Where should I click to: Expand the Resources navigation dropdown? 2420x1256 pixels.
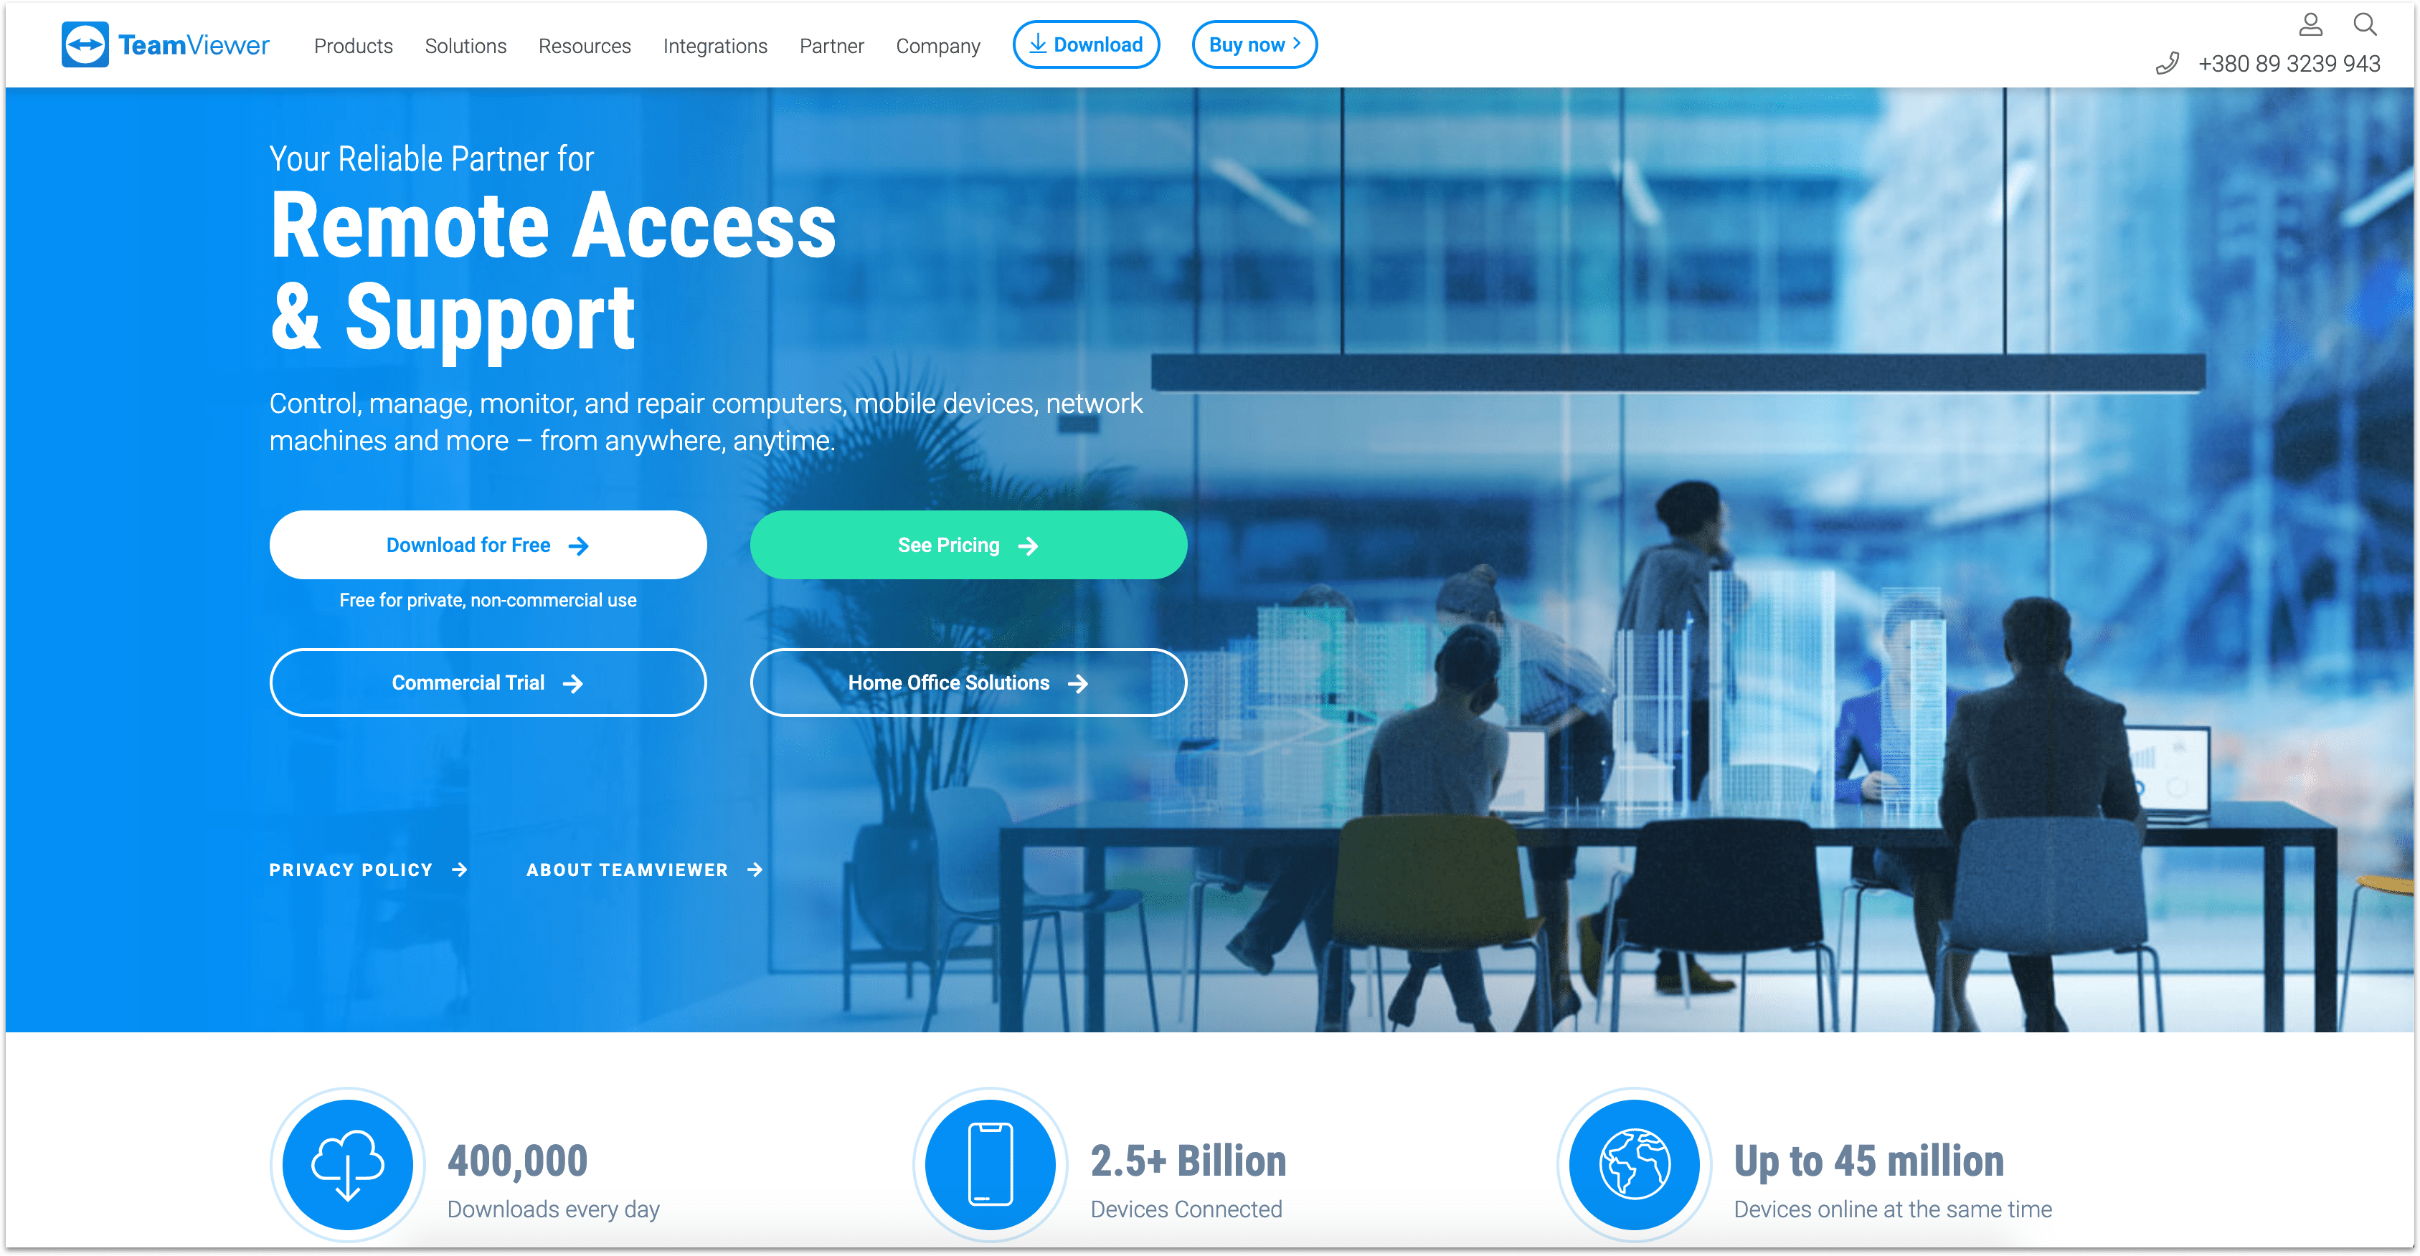click(x=582, y=44)
